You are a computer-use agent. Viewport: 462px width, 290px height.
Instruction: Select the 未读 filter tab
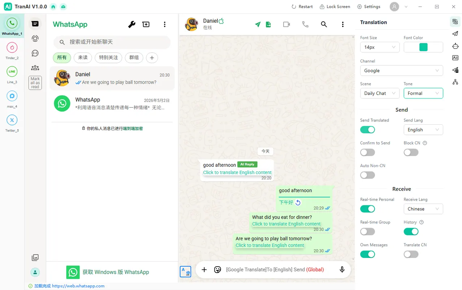[83, 58]
